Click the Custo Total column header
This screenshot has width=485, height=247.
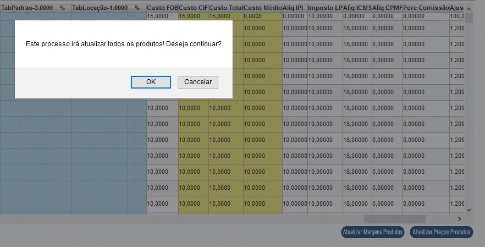[x=226, y=8]
